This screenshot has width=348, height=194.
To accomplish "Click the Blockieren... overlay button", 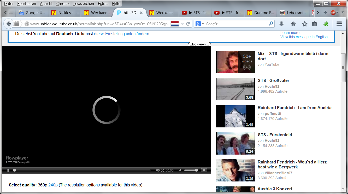I will [x=199, y=44].
